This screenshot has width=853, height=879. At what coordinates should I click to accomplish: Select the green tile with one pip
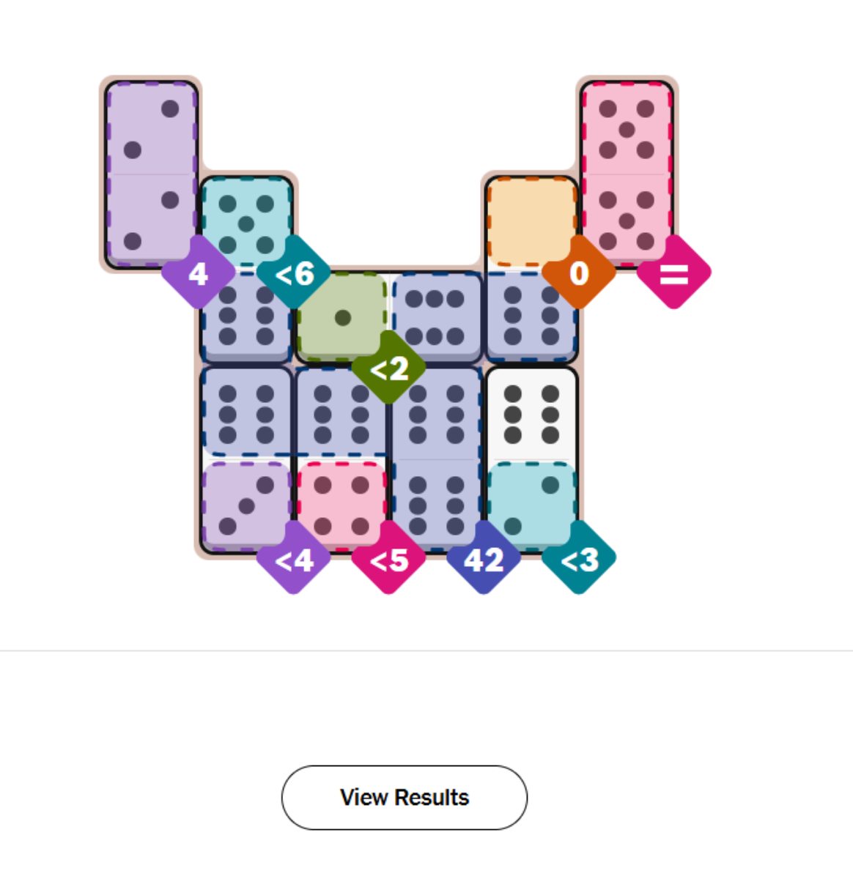341,317
